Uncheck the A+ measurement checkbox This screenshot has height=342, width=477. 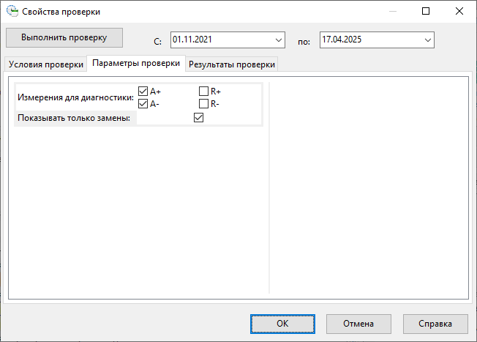(x=143, y=92)
